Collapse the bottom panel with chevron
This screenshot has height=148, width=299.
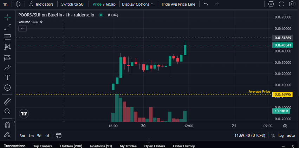[283, 146]
